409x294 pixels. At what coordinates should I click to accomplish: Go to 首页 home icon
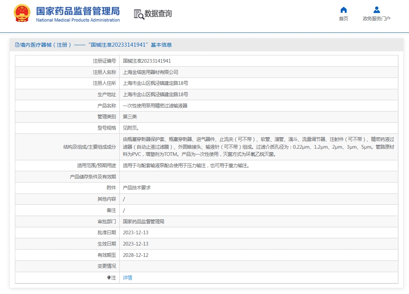[x=344, y=10]
